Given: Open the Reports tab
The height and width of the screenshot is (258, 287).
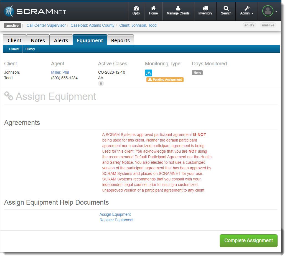Looking at the screenshot, I should tap(120, 40).
